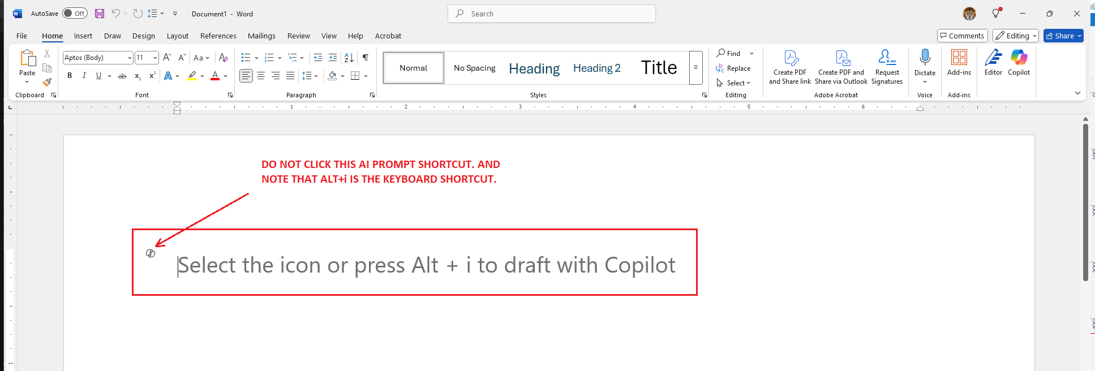
Task: Click Create PDF and Share via Outlook
Action: (x=841, y=67)
